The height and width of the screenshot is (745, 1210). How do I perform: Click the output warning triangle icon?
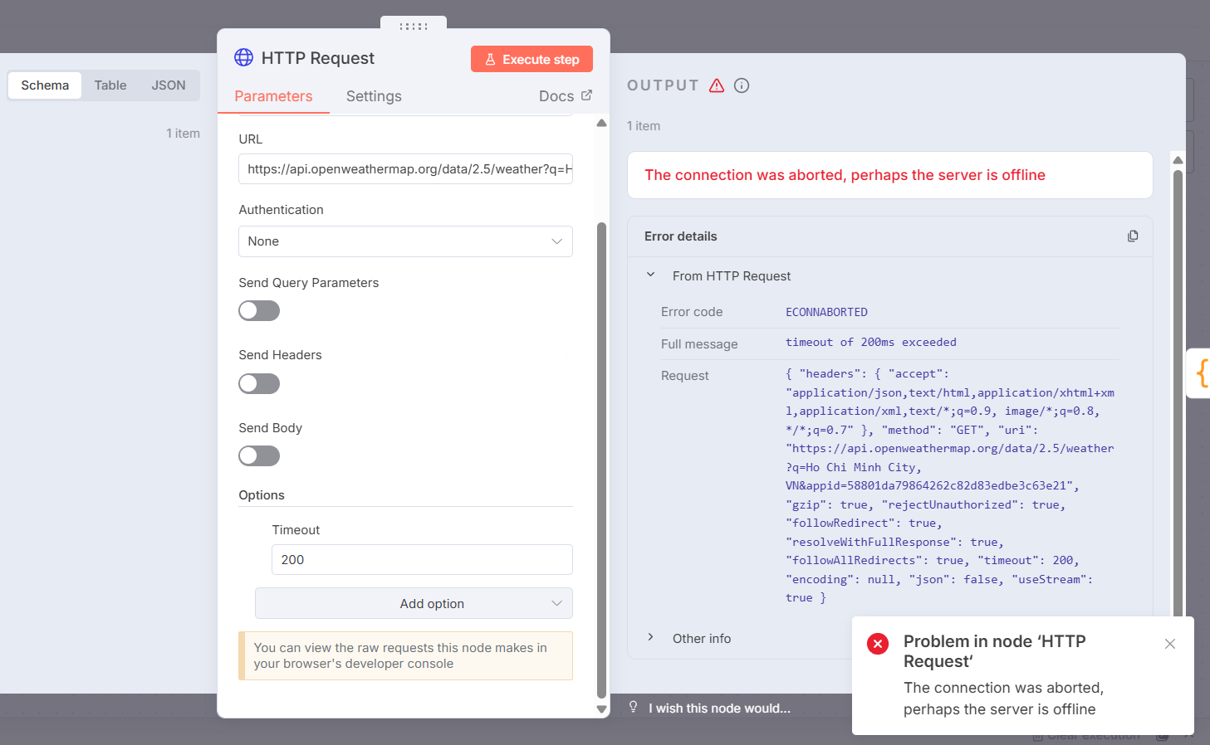pyautogui.click(x=717, y=85)
